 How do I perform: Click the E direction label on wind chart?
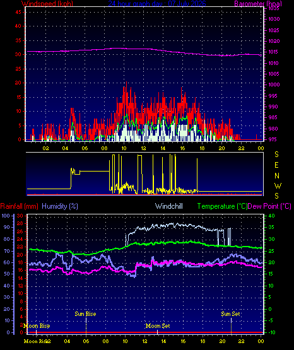point(276,165)
